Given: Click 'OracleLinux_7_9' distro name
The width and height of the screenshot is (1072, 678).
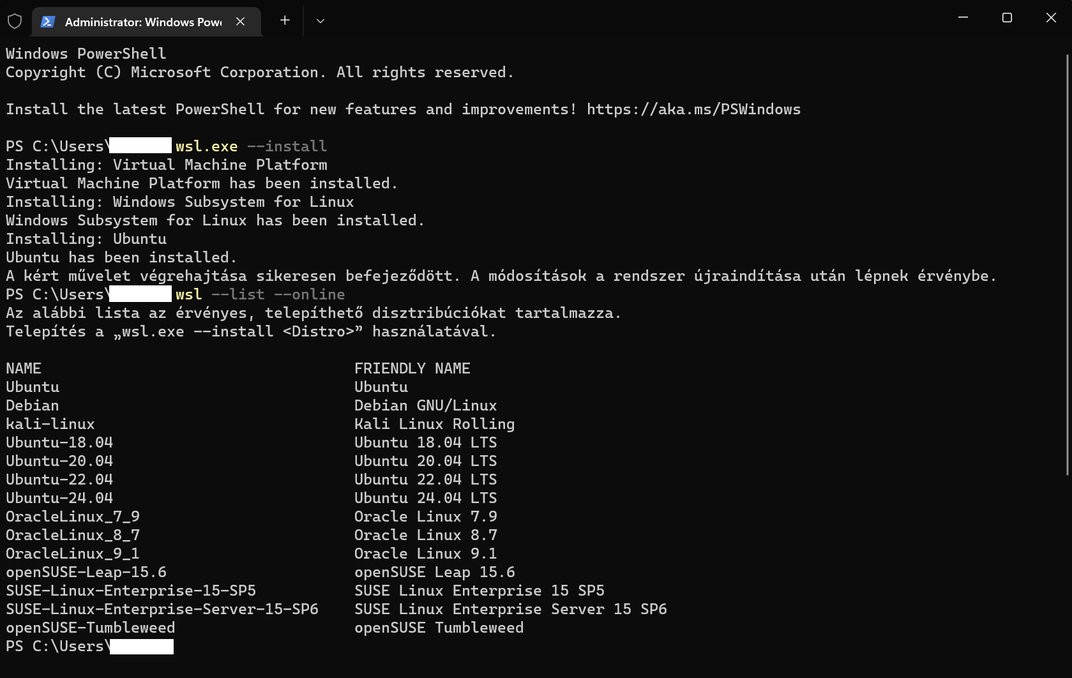Looking at the screenshot, I should (x=73, y=516).
